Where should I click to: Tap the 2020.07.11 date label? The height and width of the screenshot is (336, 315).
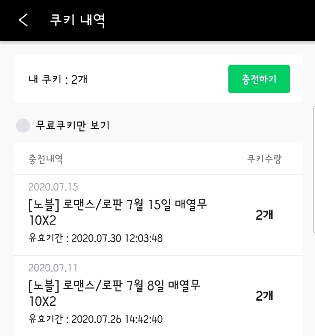tap(53, 268)
